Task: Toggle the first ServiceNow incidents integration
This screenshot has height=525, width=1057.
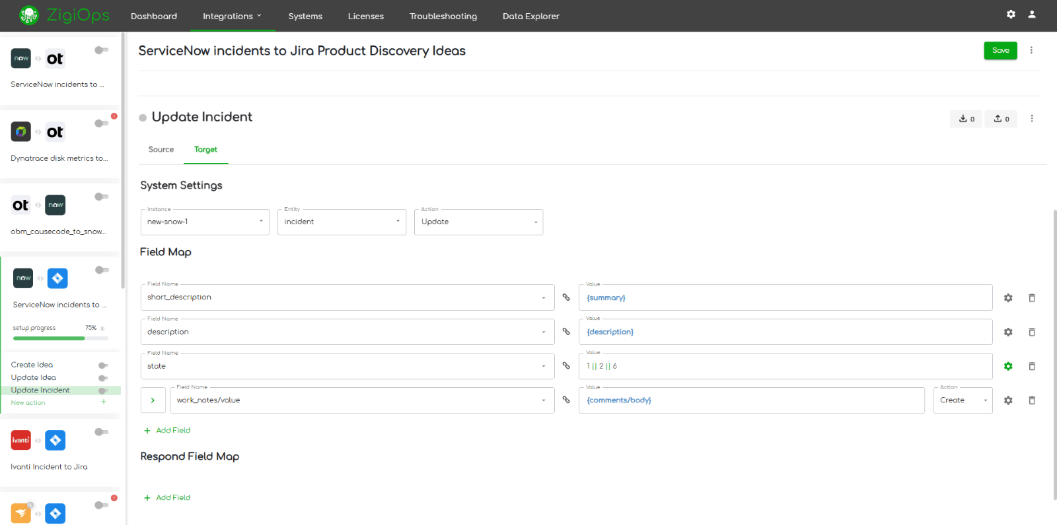Action: 101,50
